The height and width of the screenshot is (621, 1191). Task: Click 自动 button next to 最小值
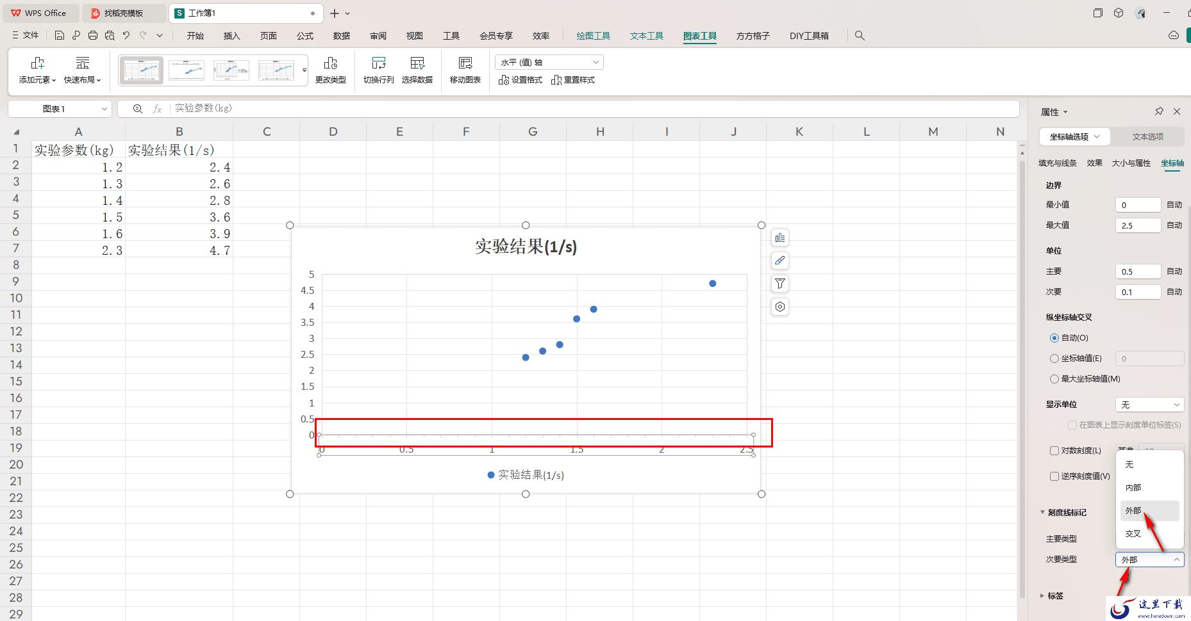click(x=1174, y=205)
